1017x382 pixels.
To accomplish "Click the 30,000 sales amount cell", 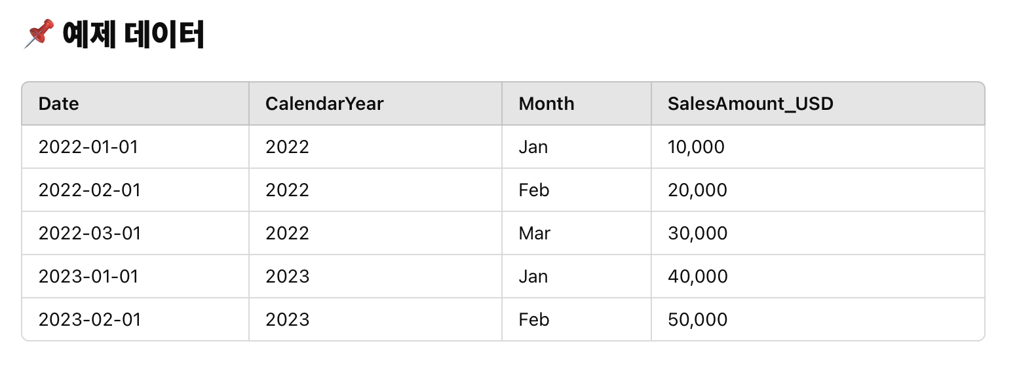I will click(697, 233).
